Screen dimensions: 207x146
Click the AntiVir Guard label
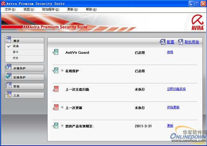coord(77,53)
